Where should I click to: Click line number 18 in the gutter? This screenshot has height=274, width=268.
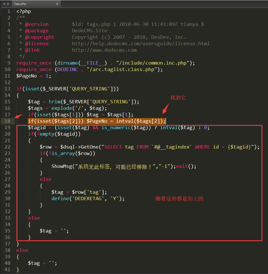[7, 121]
